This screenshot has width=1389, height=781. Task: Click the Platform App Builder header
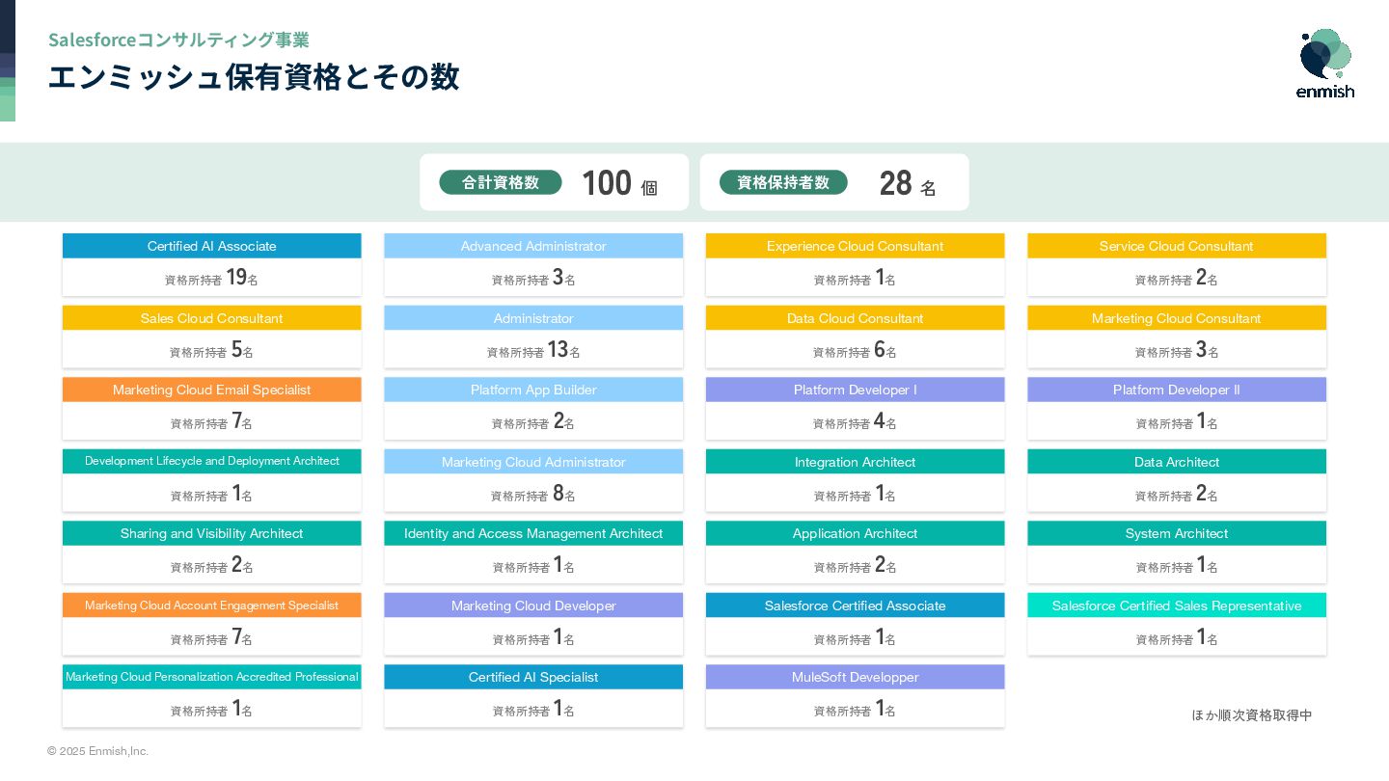(x=533, y=390)
